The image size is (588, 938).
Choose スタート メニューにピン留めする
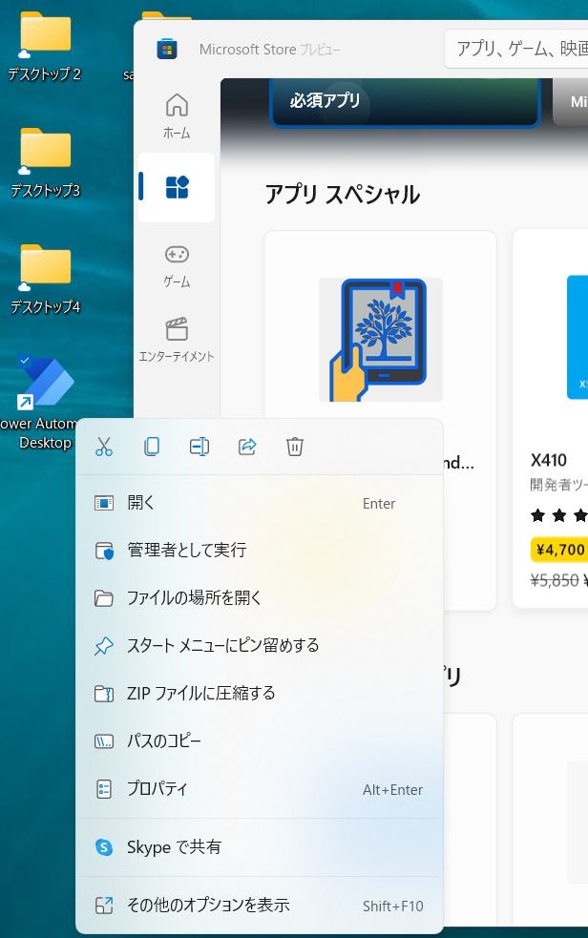(259, 646)
